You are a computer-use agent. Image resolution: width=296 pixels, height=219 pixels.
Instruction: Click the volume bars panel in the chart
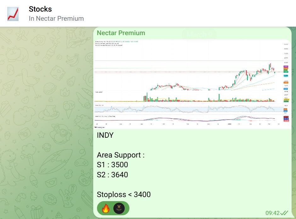(189, 98)
